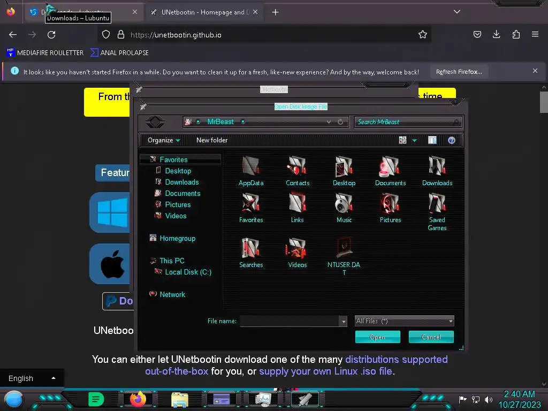Viewport: 548px width, 411px height.
Task: Open the view options dropdown arrow
Action: 414,141
